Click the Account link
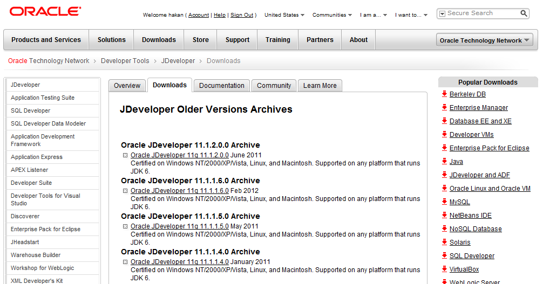Screen dimensions: 543x284 [199, 15]
